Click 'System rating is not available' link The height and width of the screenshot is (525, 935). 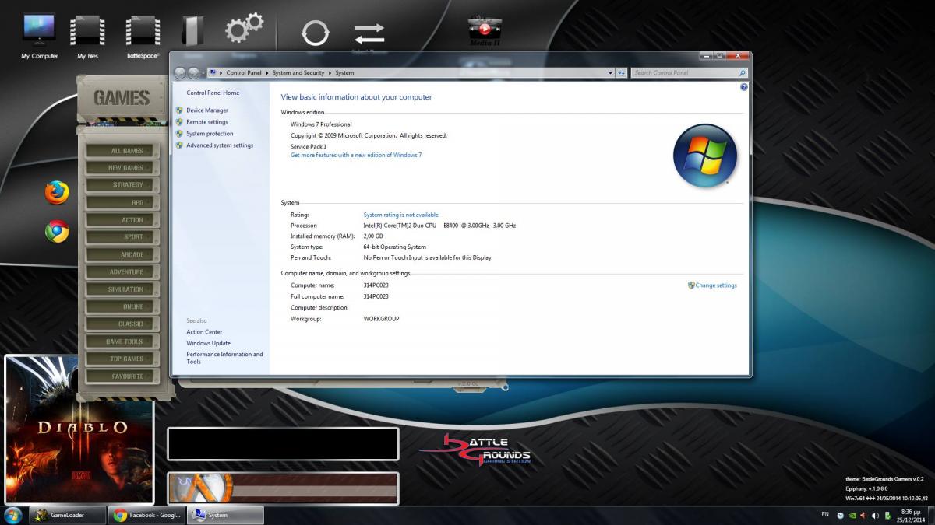click(x=401, y=215)
